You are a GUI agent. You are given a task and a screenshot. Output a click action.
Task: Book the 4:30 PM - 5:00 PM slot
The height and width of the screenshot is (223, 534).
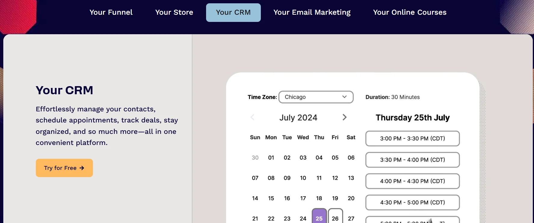pos(412,202)
